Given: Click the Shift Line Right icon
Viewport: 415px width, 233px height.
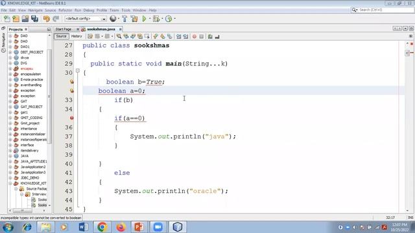Looking at the screenshot, I should coord(185,36).
